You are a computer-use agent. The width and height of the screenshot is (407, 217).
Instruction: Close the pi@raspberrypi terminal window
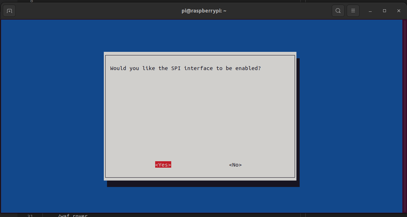(x=399, y=11)
